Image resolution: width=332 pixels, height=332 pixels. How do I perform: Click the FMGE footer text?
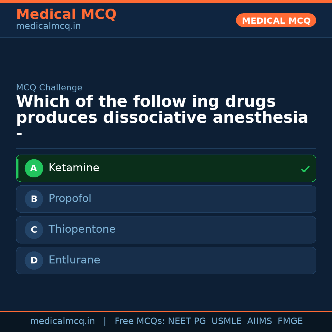coord(290,321)
